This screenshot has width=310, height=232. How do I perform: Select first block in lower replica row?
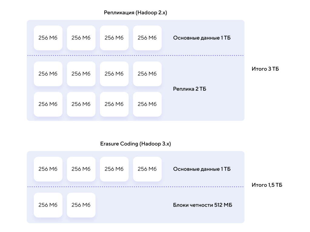pos(48,104)
